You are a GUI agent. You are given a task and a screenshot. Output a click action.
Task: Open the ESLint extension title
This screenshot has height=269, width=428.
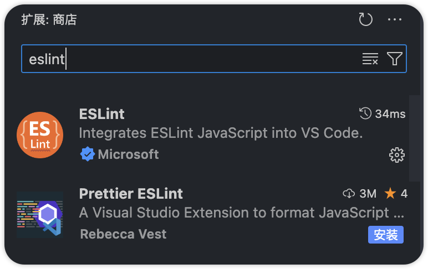[102, 114]
